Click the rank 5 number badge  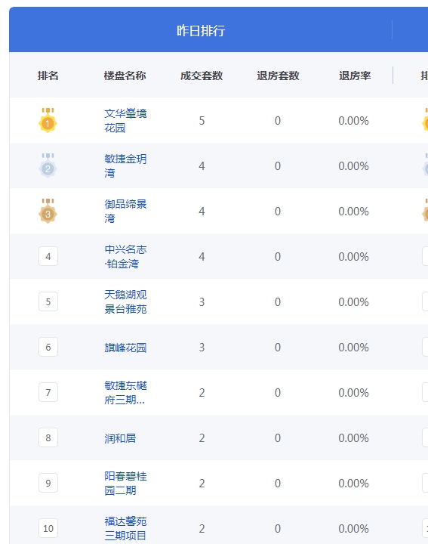tap(48, 301)
